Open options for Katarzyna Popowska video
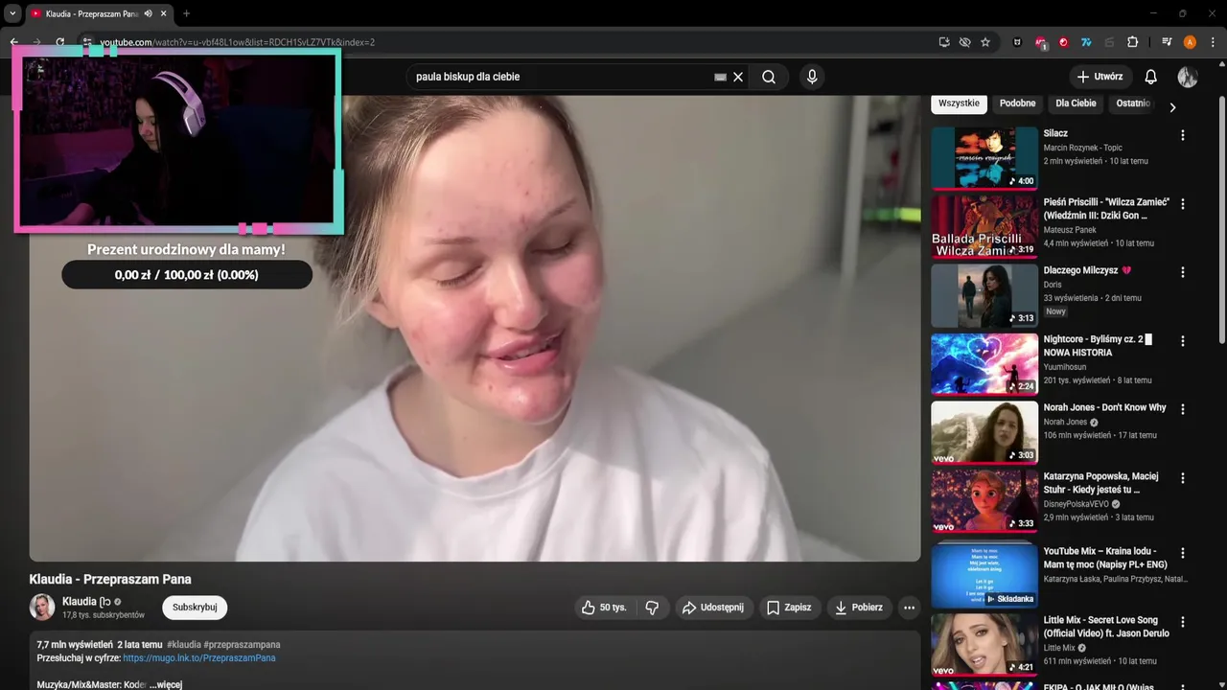 [1183, 478]
